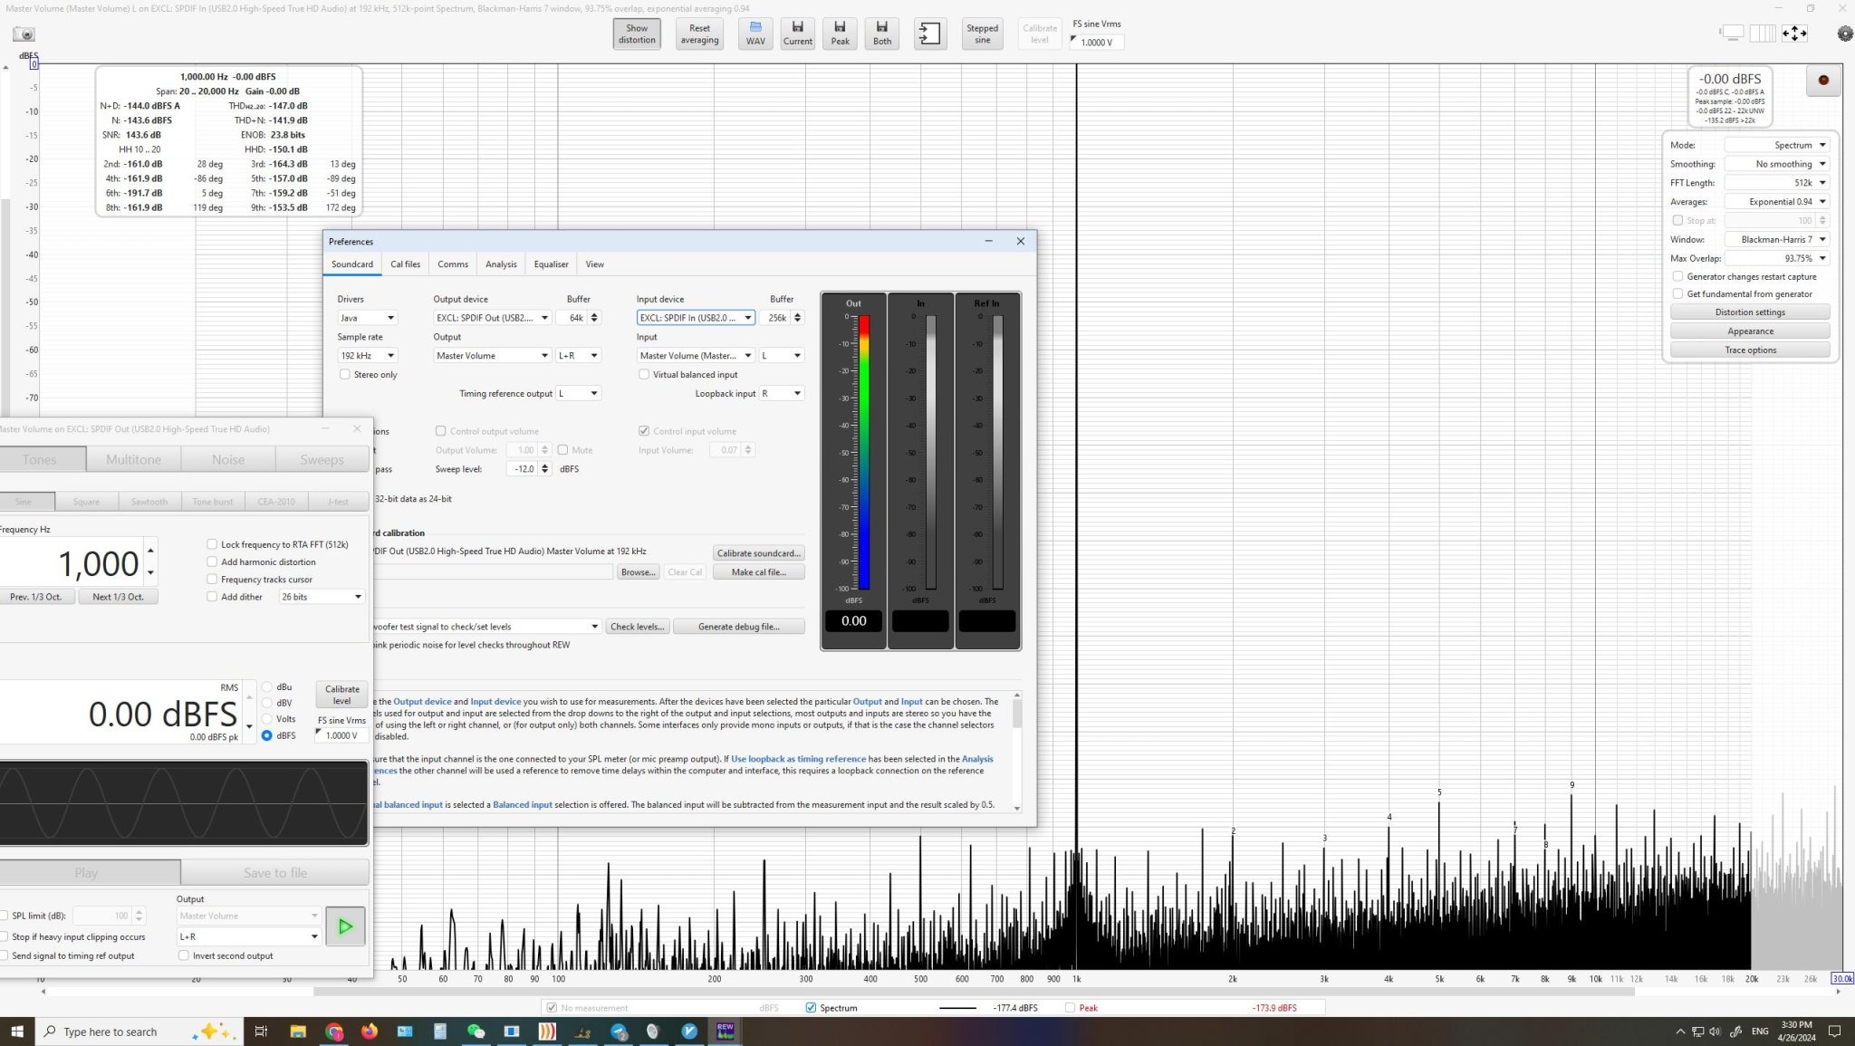Toggle Generator changes restart capture
This screenshot has width=1855, height=1046.
pyautogui.click(x=1677, y=276)
